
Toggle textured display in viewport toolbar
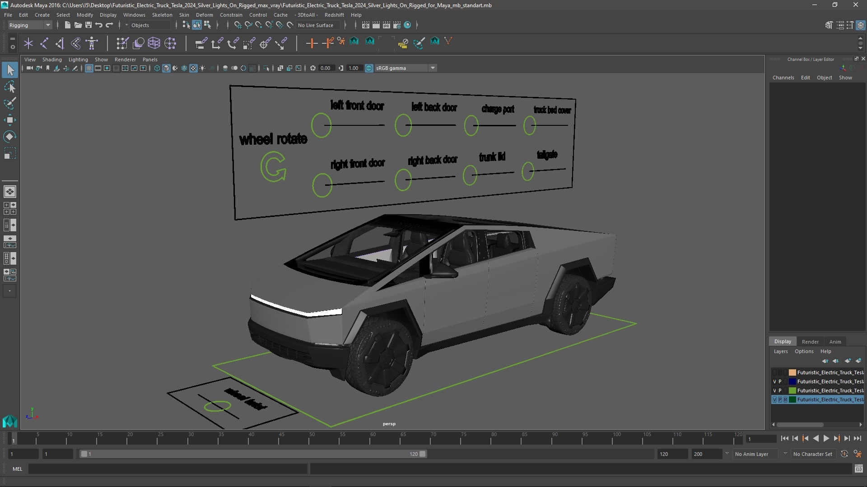[193, 68]
